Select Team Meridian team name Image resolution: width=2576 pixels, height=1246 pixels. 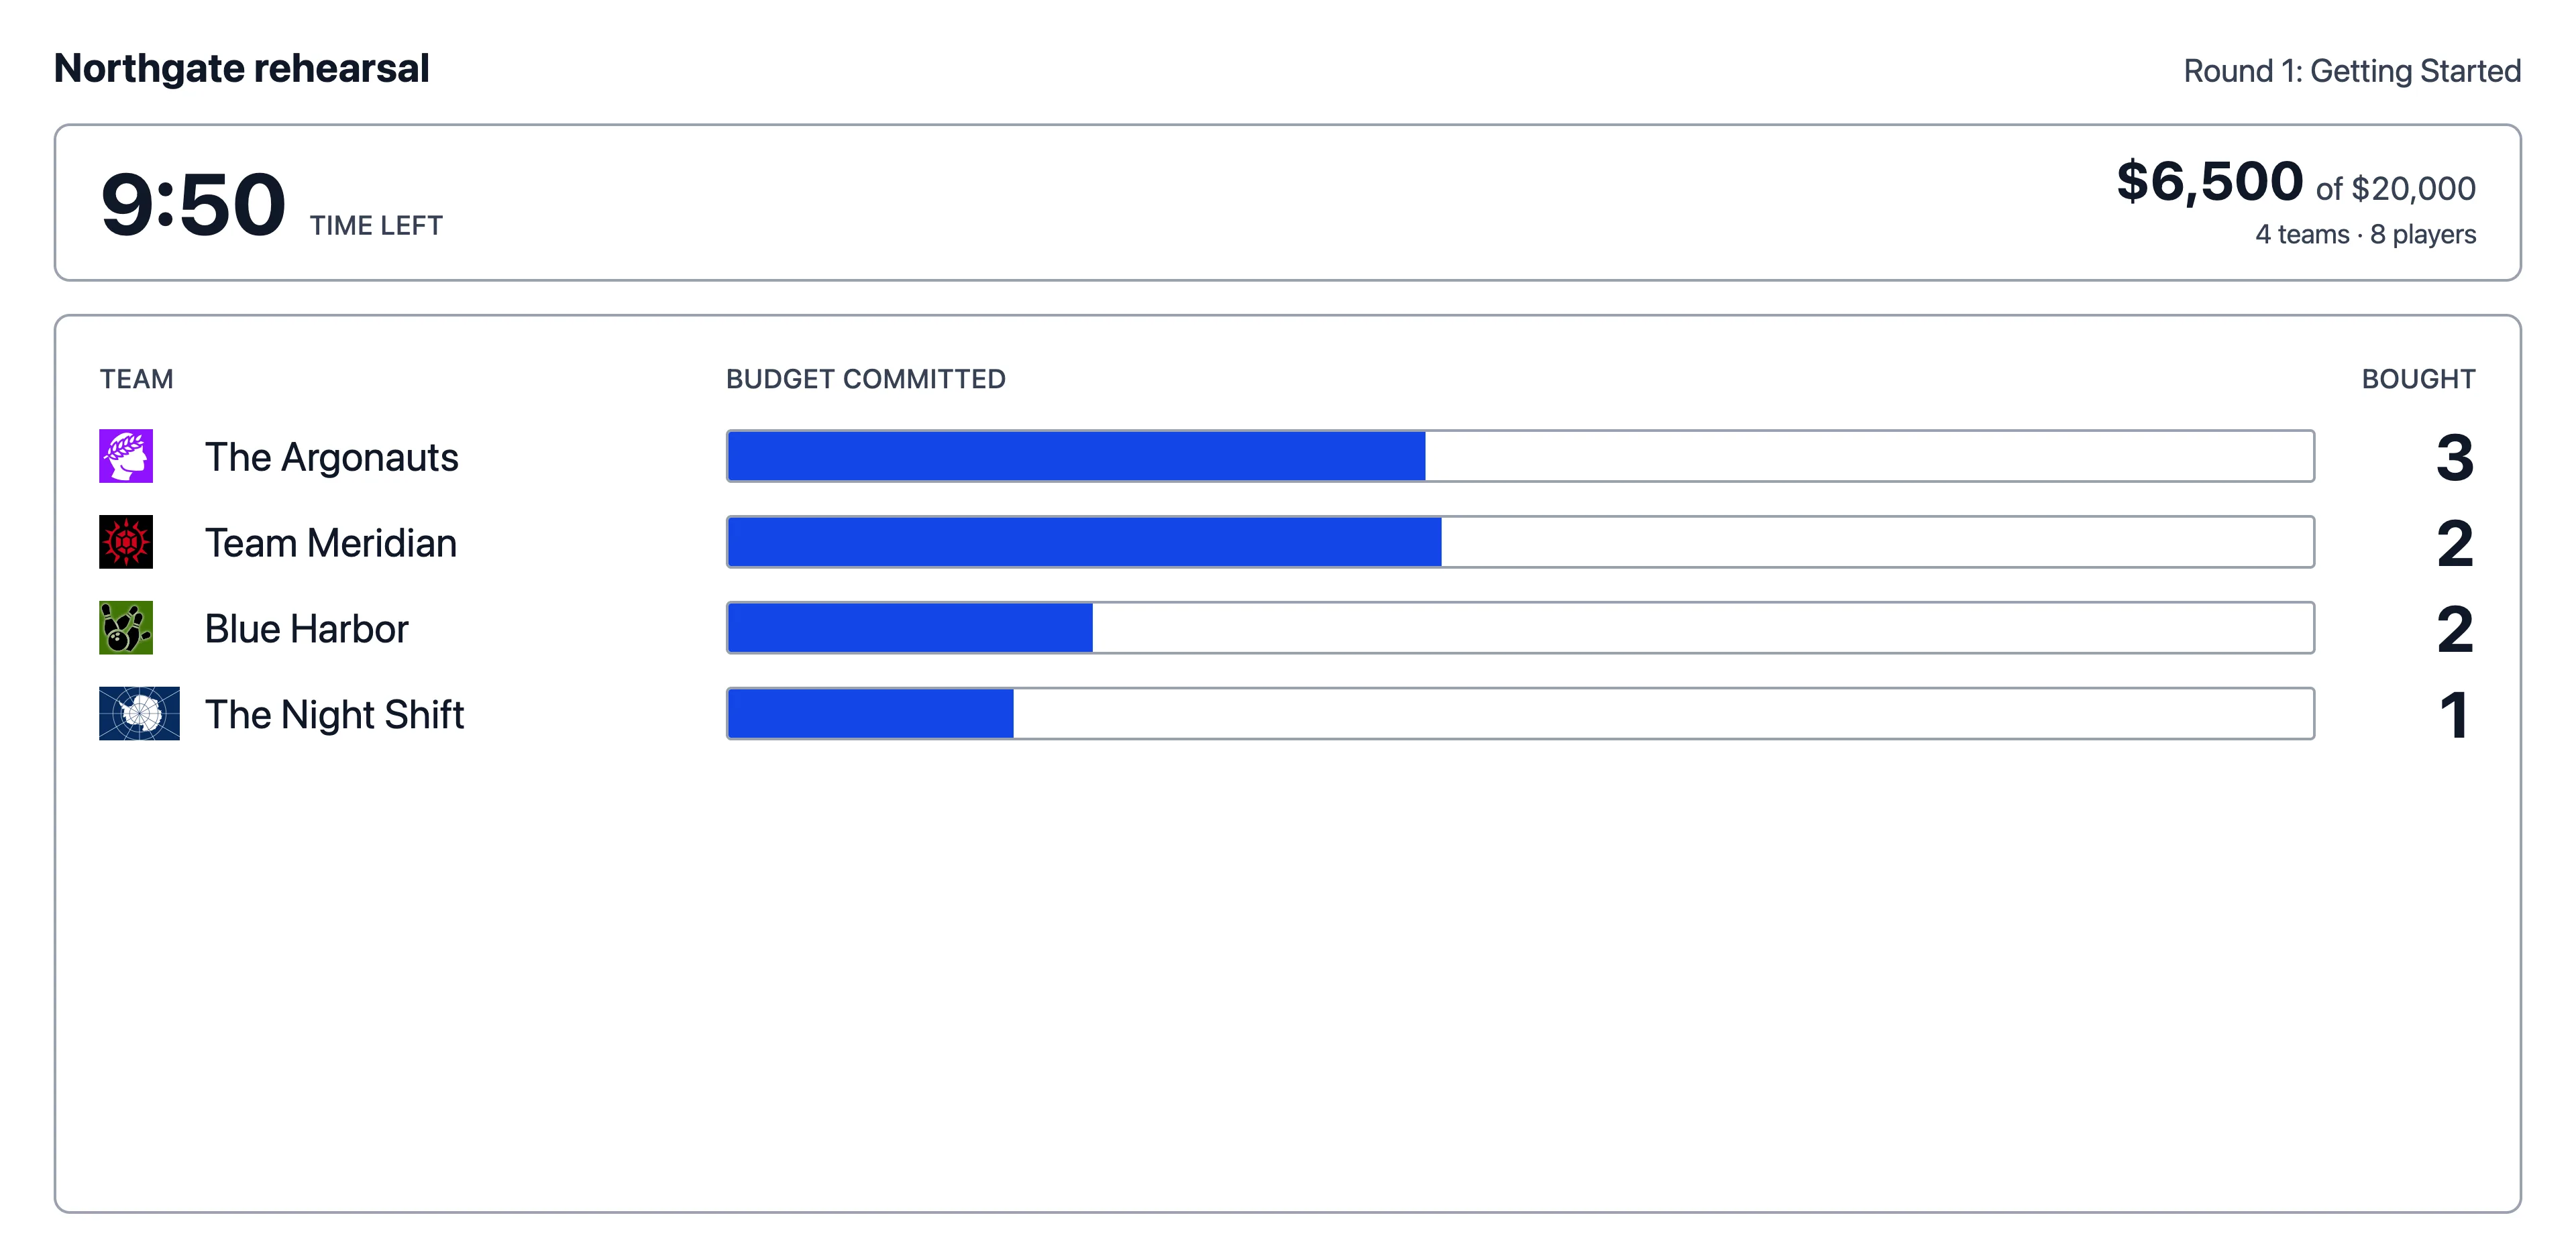coord(331,543)
